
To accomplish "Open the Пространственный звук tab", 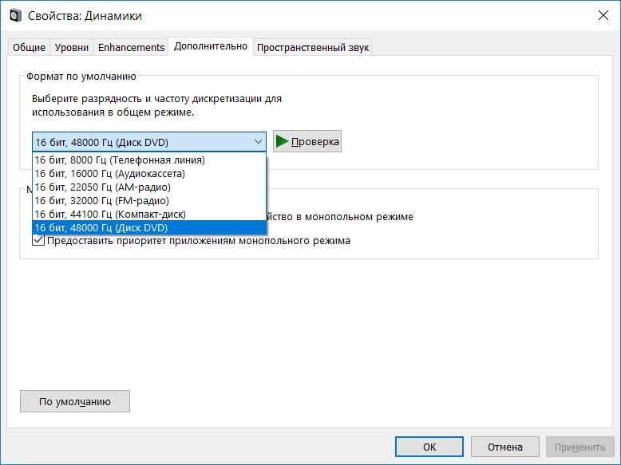I will point(313,48).
